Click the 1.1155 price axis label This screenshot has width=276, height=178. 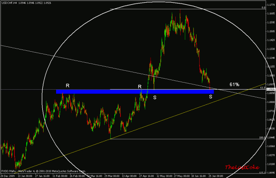pos(271,67)
